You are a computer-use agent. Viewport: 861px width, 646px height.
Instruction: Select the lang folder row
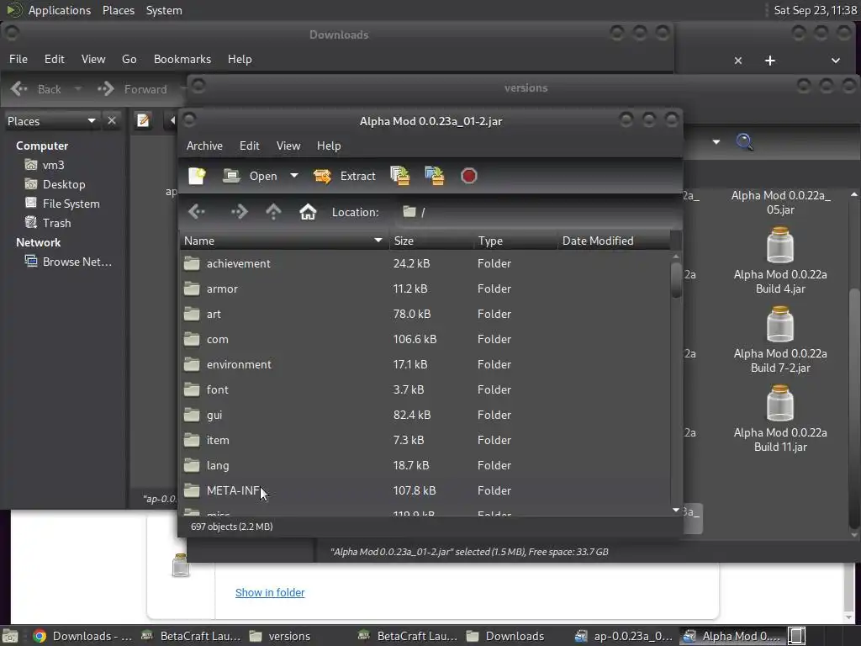tap(425, 466)
